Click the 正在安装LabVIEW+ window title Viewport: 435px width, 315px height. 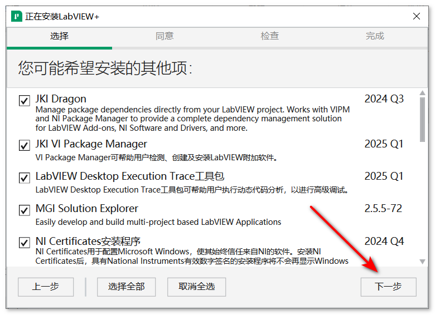tap(62, 17)
